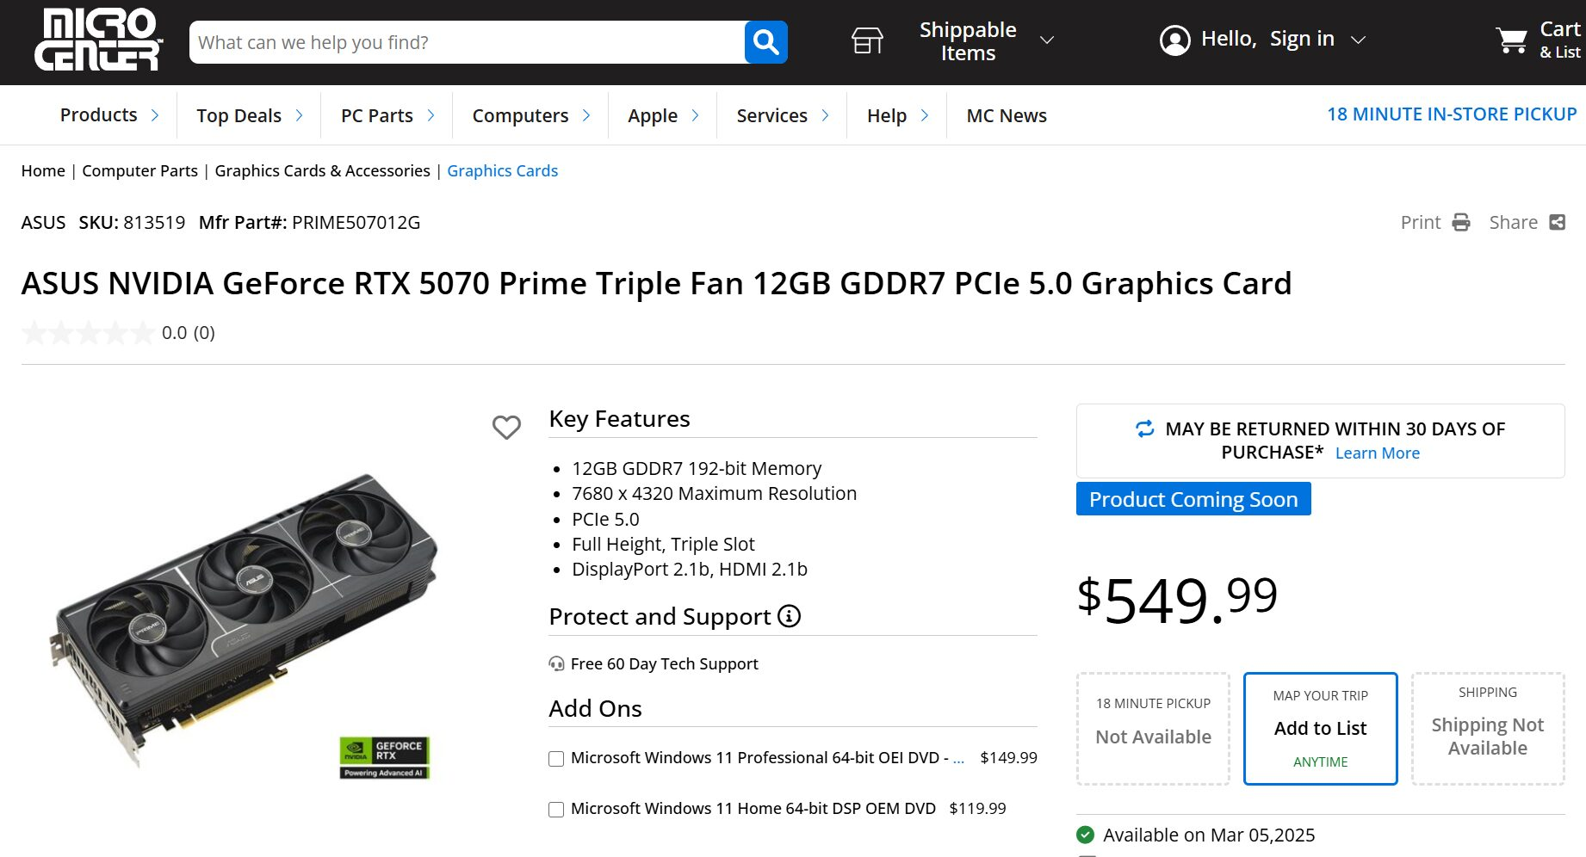Click the Share icon

pos(1557,223)
